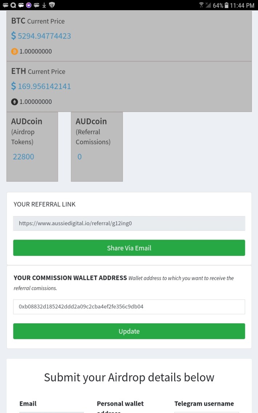Tap the purple circular notification icon
Screen dimensions: 258x413
(29, 5)
